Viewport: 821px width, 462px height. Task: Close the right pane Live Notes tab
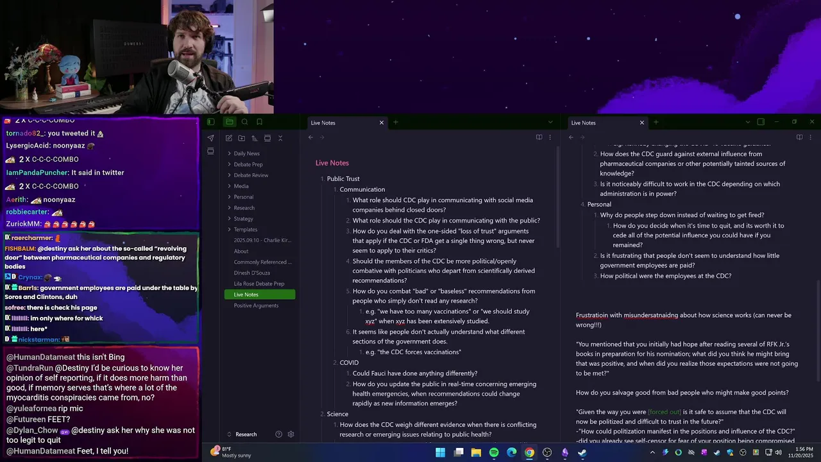point(641,123)
